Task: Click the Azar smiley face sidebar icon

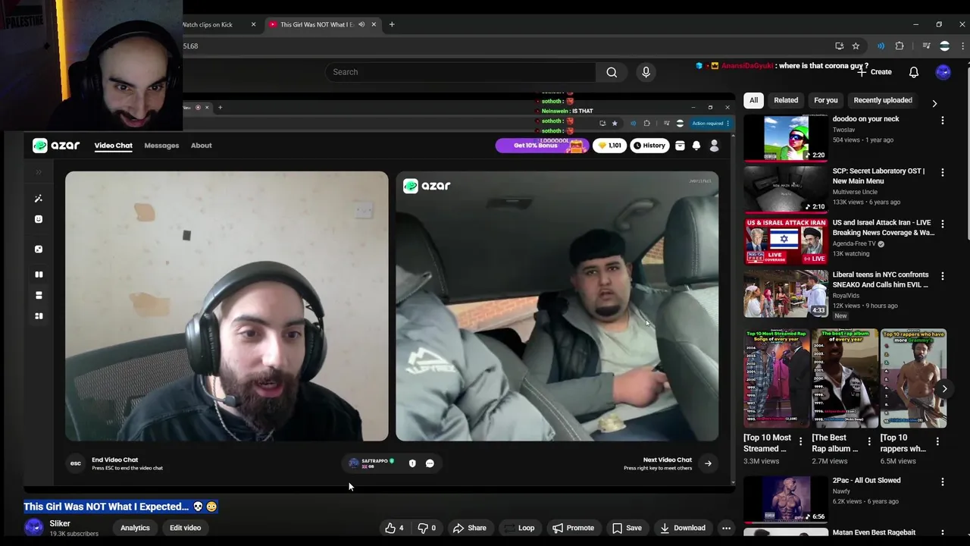Action: point(39,219)
